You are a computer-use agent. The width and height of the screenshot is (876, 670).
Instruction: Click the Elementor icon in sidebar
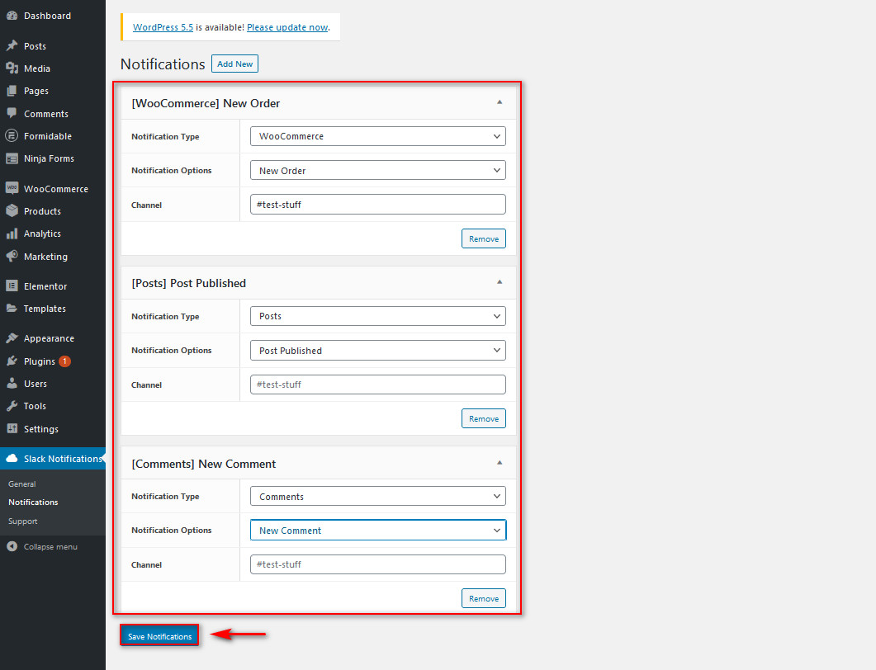click(12, 285)
